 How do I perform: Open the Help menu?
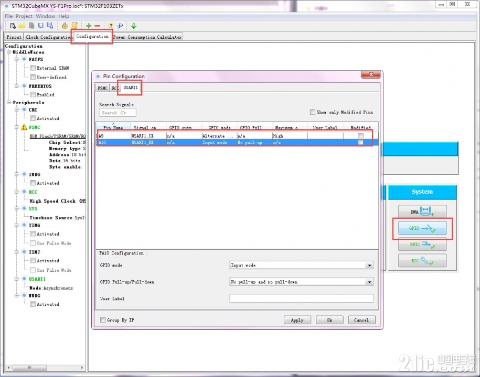(x=63, y=16)
